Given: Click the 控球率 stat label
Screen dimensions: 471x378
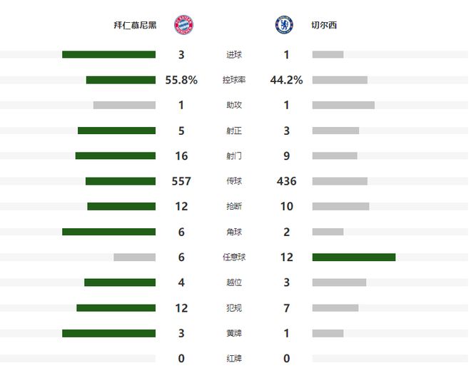Looking at the screenshot, I should (x=234, y=80).
